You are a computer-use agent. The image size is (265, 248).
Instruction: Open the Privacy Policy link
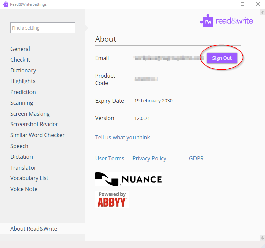(x=149, y=158)
